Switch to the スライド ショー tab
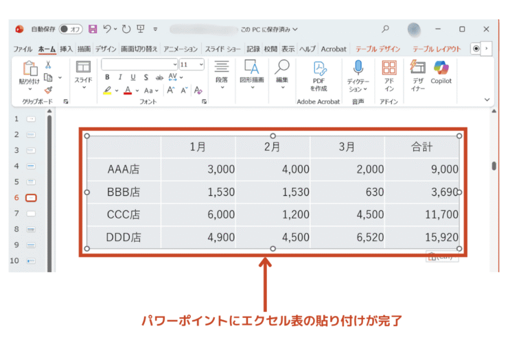The image size is (508, 346). (x=222, y=49)
